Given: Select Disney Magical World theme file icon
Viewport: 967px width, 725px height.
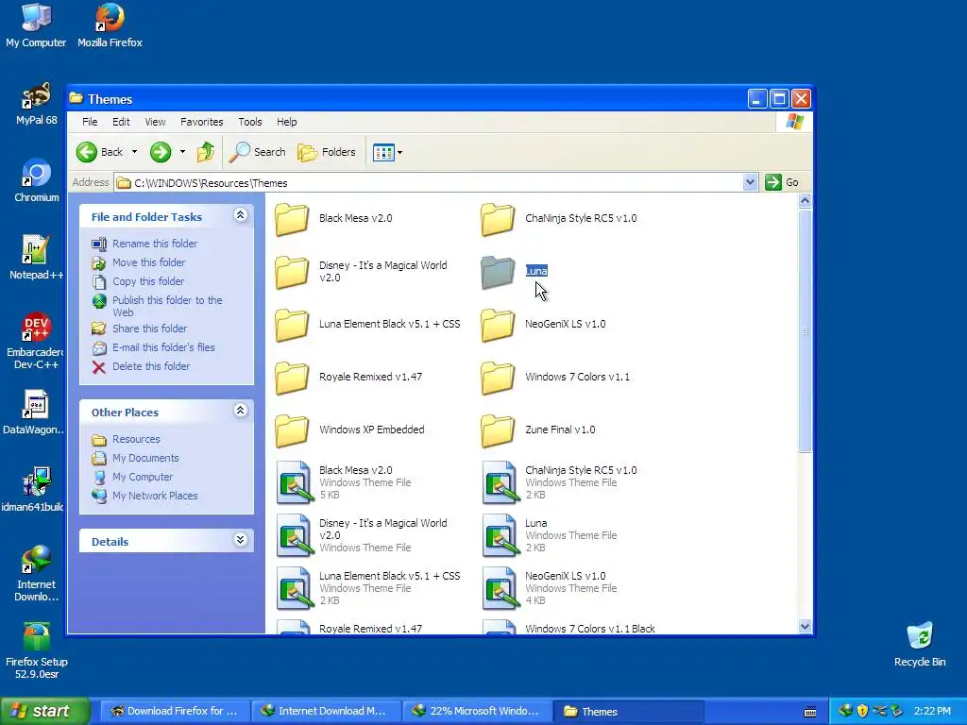Looking at the screenshot, I should pyautogui.click(x=295, y=535).
